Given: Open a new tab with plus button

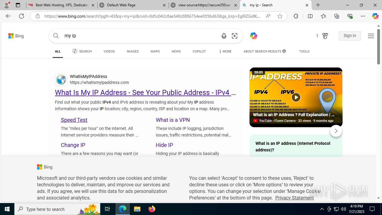Looking at the screenshot, I should pyautogui.click(x=318, y=5).
